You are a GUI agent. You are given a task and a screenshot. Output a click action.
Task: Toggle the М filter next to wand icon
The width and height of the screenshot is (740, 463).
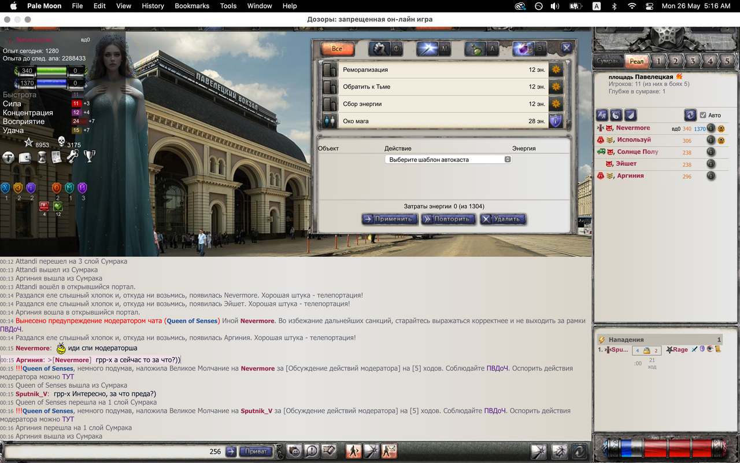pos(445,49)
